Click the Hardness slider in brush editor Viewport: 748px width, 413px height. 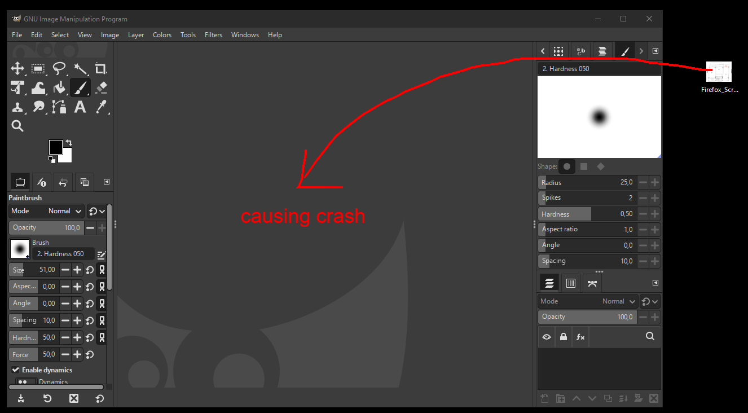[x=587, y=214]
